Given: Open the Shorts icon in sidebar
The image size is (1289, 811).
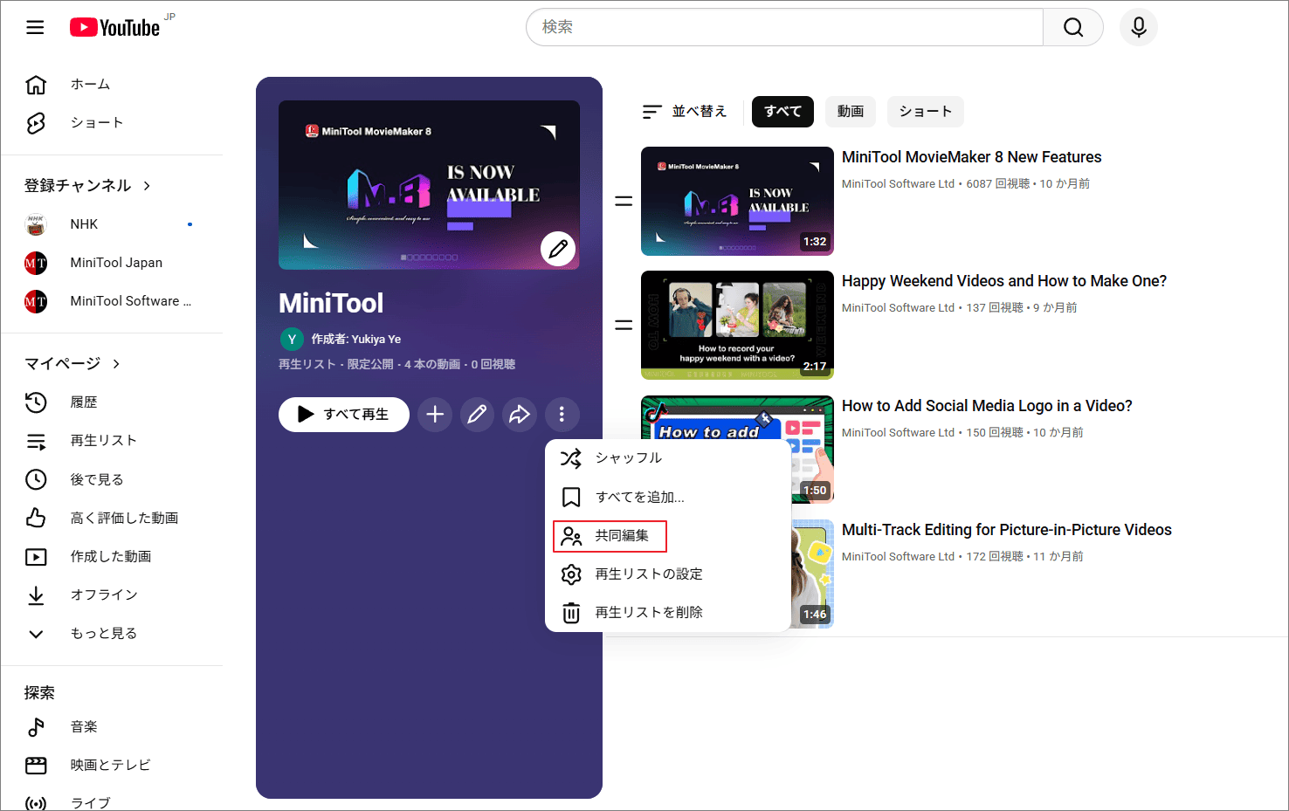Looking at the screenshot, I should [x=36, y=123].
